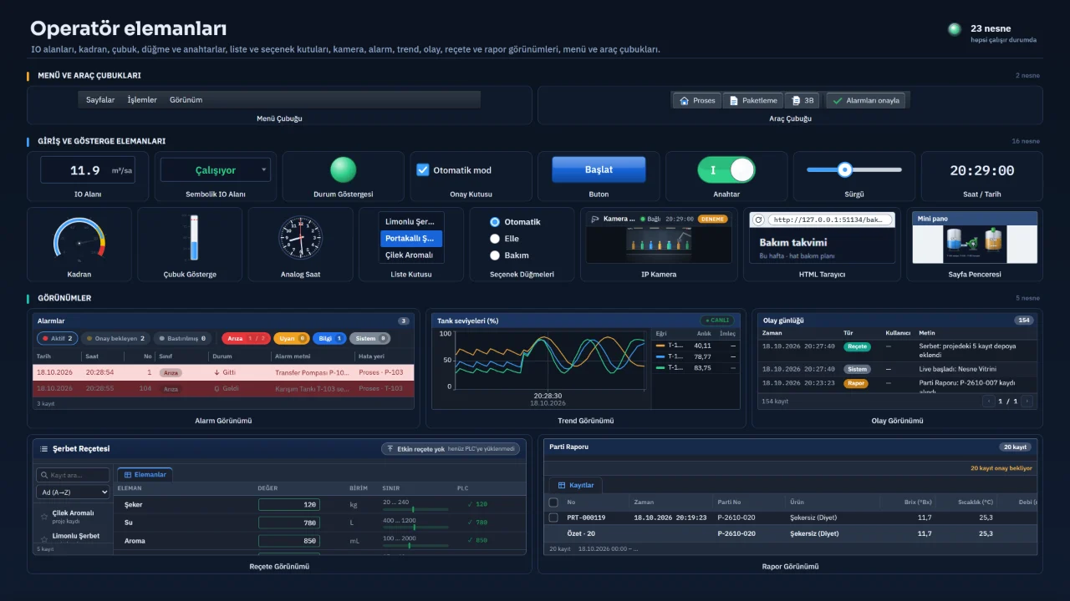Click the reload icon in HTML browser
This screenshot has width=1070, height=601.
pos(758,220)
